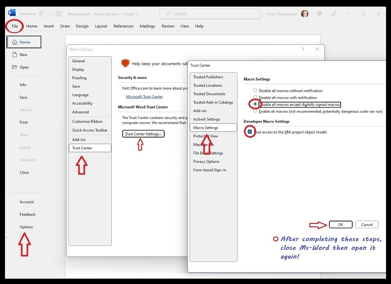This screenshot has height=284, width=391.
Task: Close the Word Options dialog with its X
Action: (317, 49)
